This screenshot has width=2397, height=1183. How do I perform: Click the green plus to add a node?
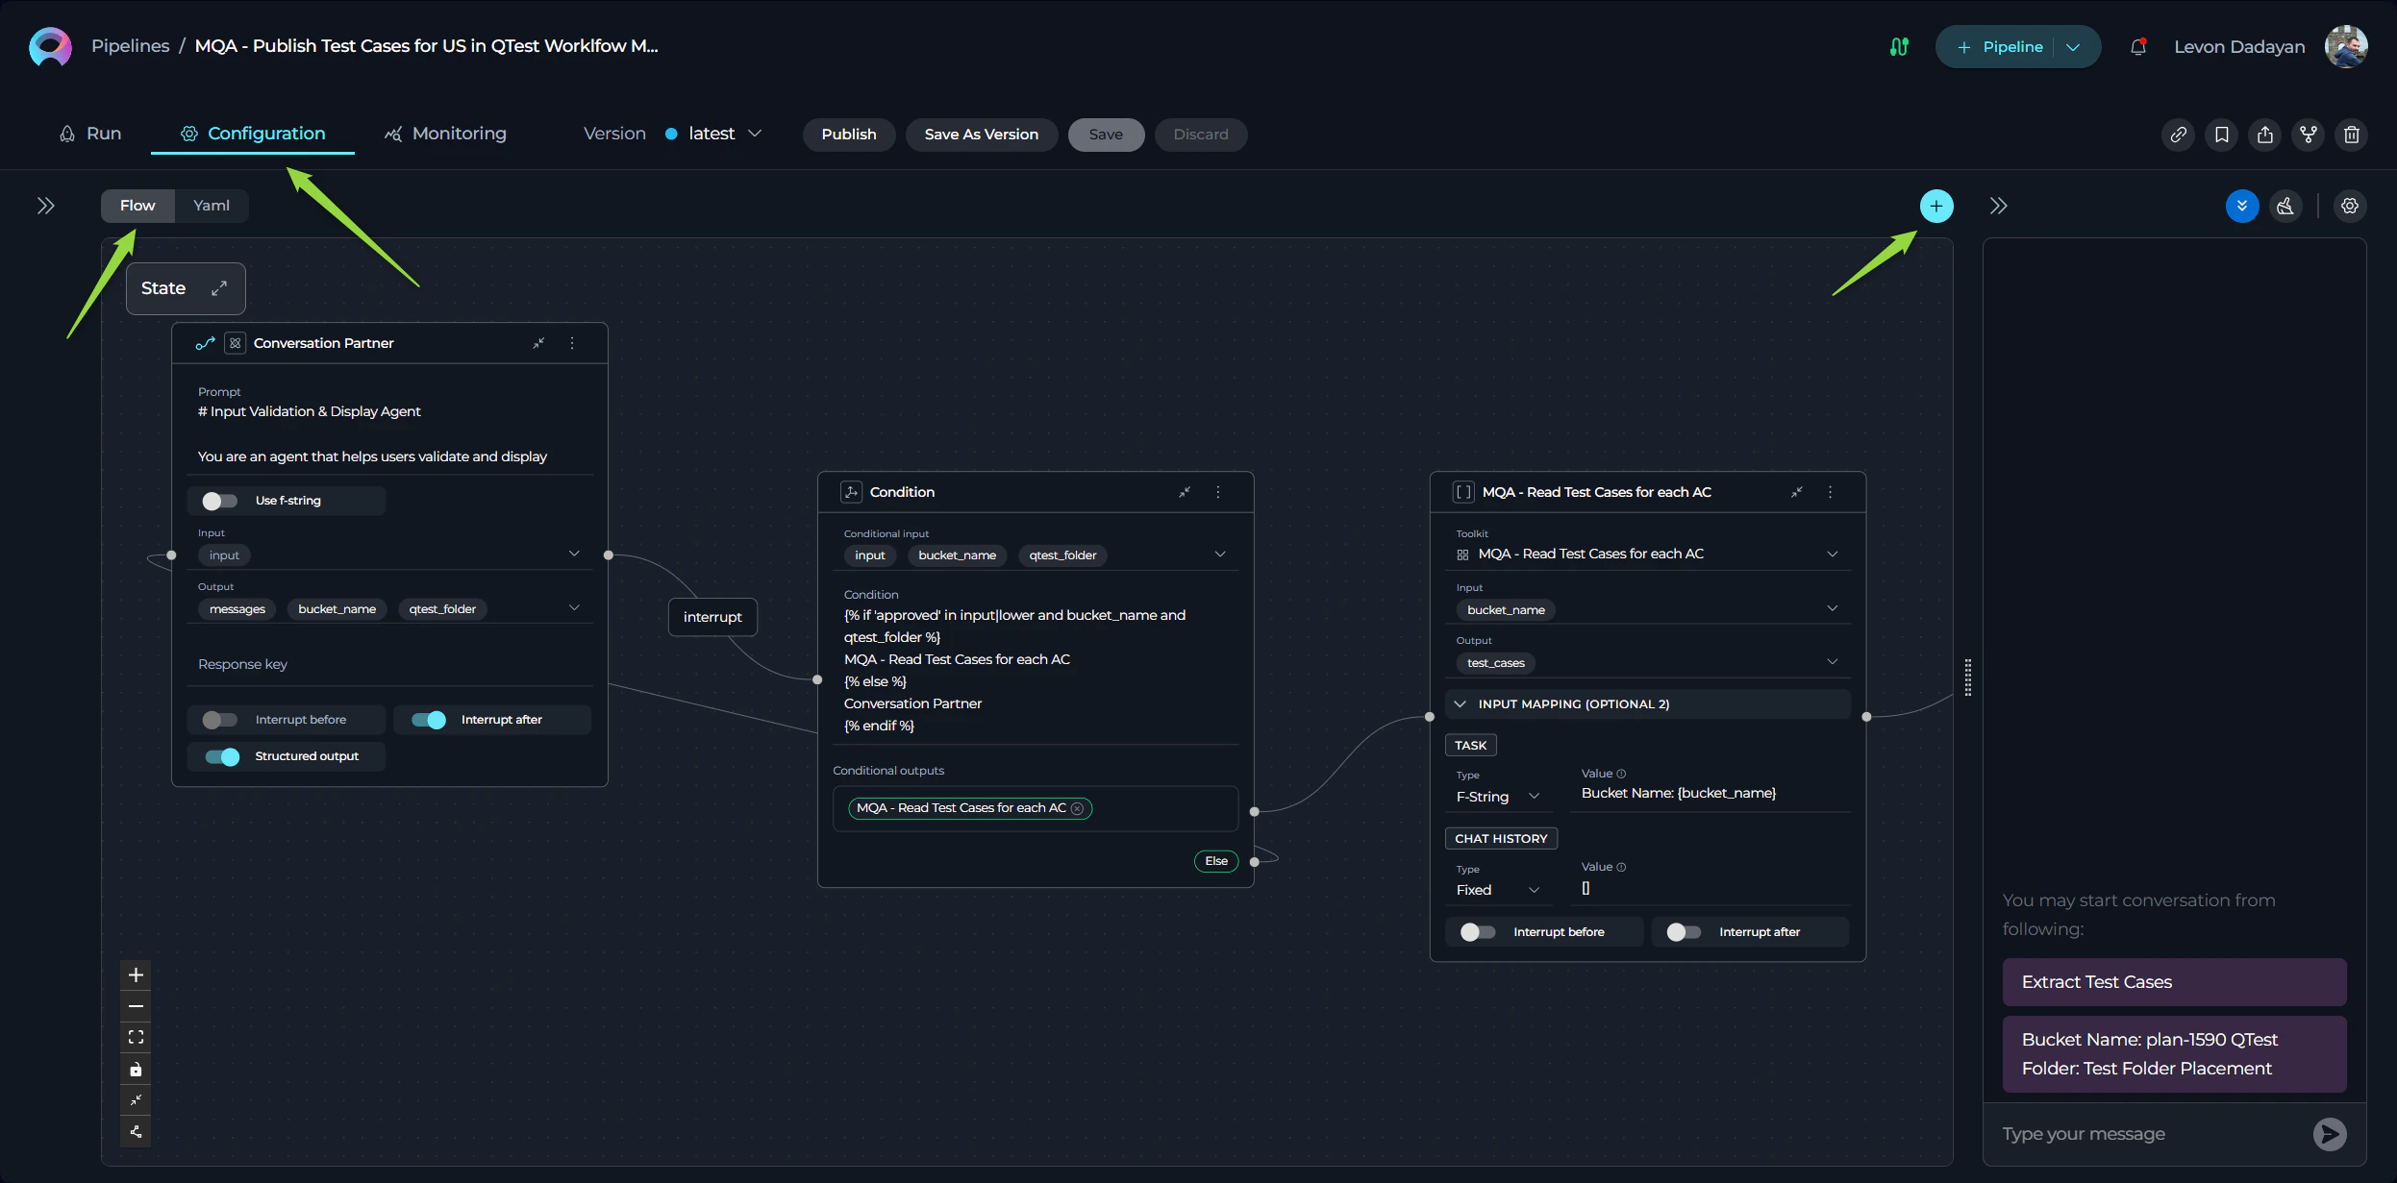coord(1935,206)
